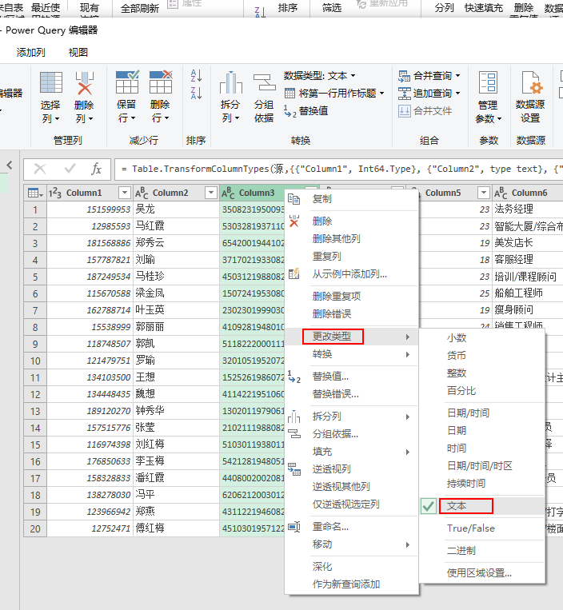Click the Split Column (拆分列) ribbon icon
Image resolution: width=563 pixels, height=610 pixels.
click(231, 82)
